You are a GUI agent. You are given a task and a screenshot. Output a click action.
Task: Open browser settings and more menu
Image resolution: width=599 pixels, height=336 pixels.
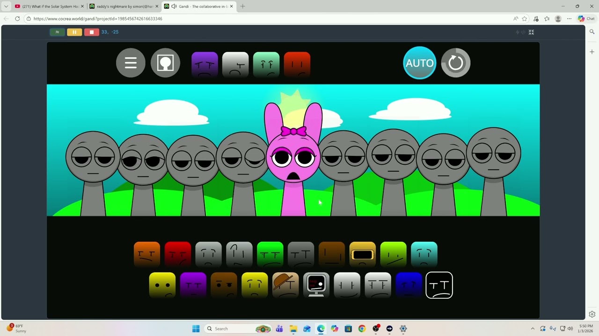(x=569, y=19)
